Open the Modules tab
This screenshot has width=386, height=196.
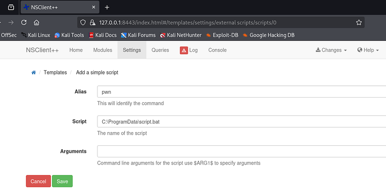(103, 50)
